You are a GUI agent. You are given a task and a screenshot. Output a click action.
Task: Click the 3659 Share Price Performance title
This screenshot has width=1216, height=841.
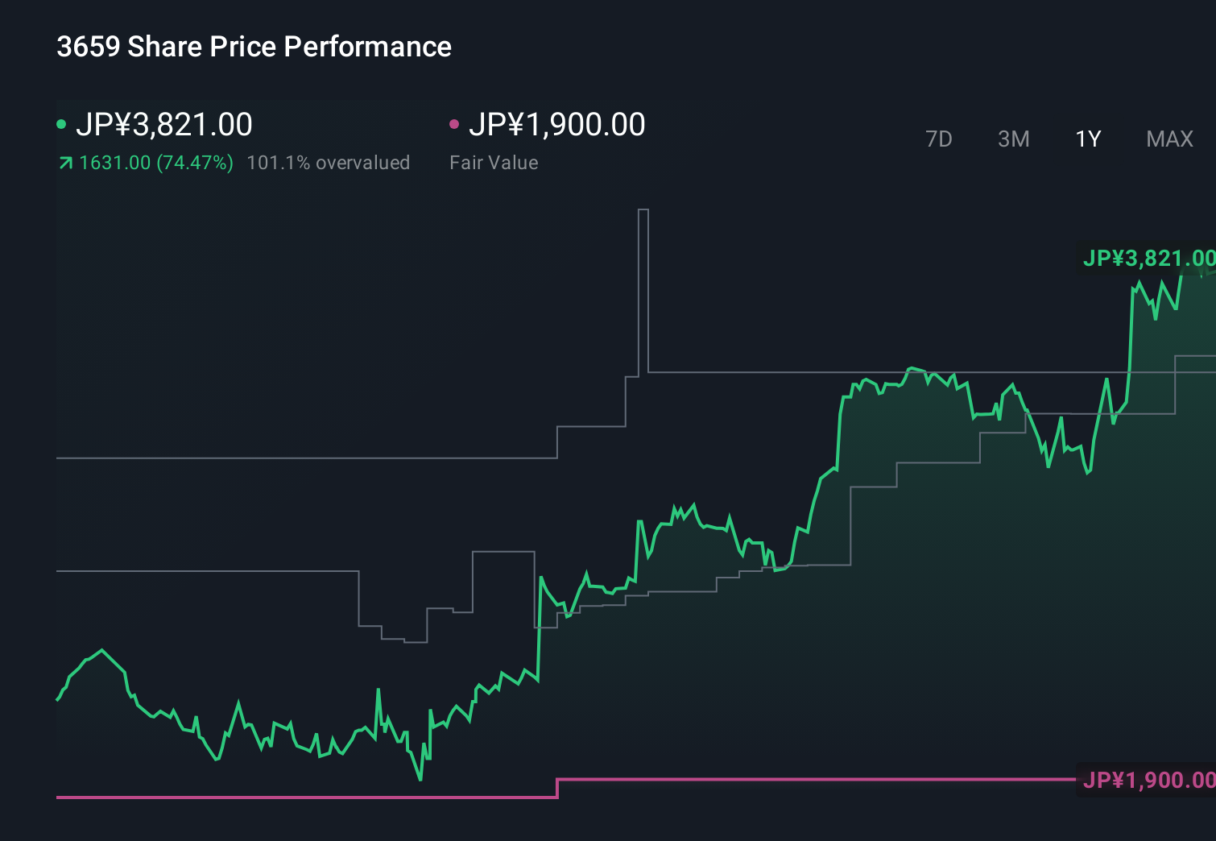(x=253, y=47)
